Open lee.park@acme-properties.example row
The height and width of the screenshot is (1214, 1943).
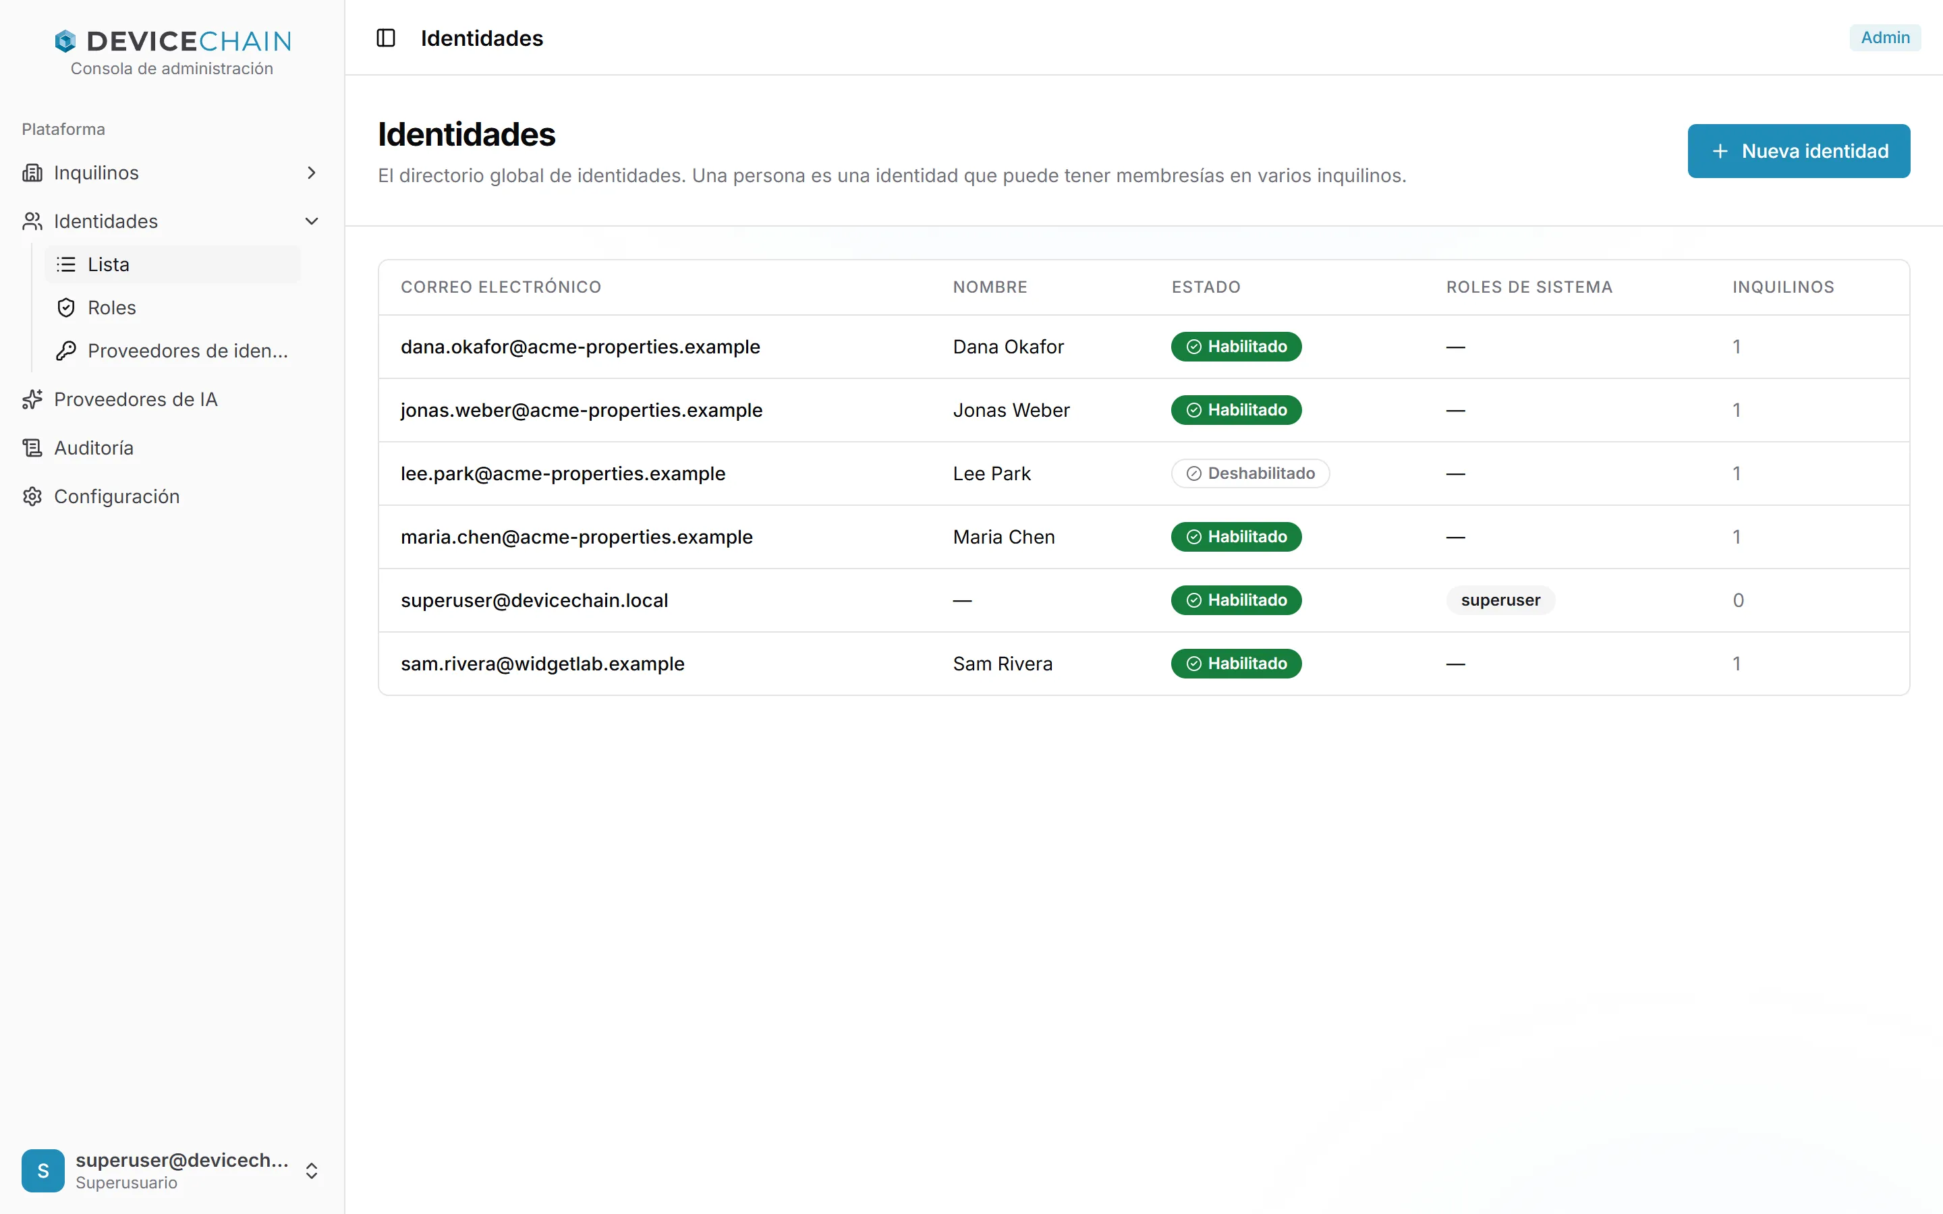click(1144, 473)
